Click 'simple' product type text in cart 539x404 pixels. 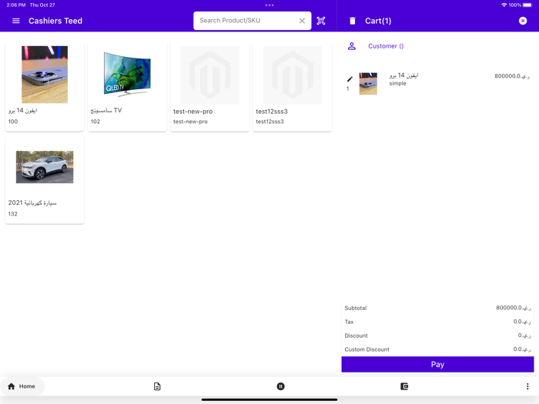(397, 83)
